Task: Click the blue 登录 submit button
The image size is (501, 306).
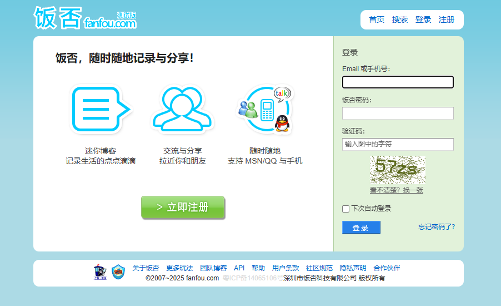Action: 361,227
